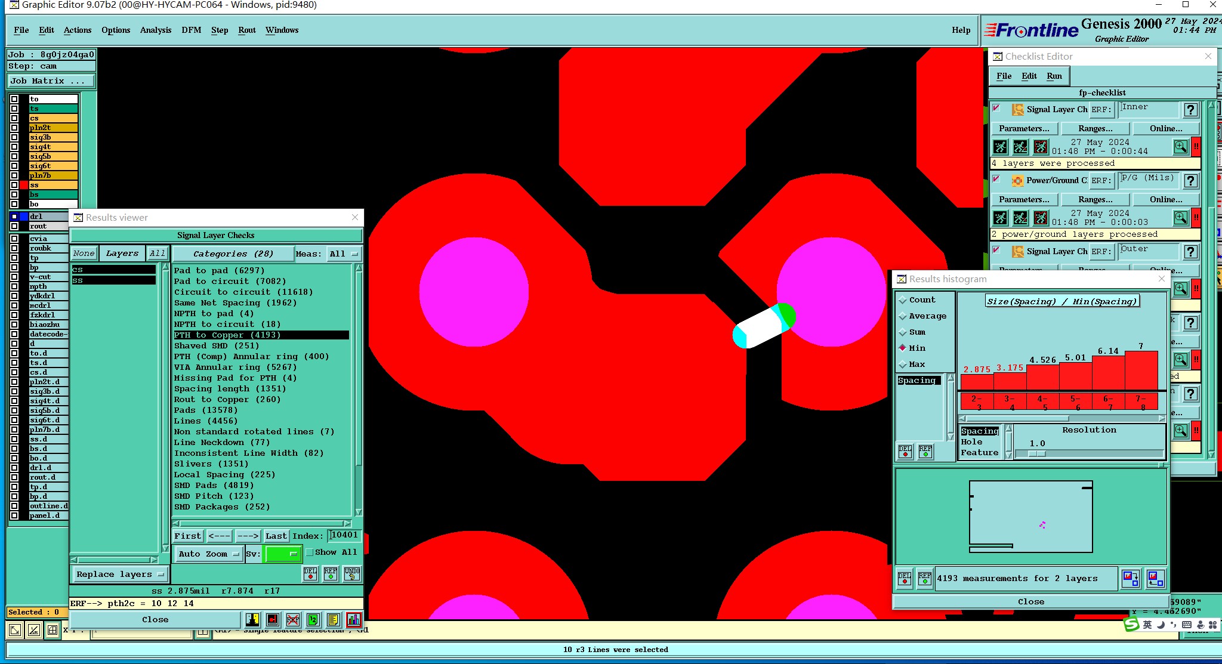Toggle Show All checkbox in Results viewer
The width and height of the screenshot is (1222, 664).
[310, 552]
